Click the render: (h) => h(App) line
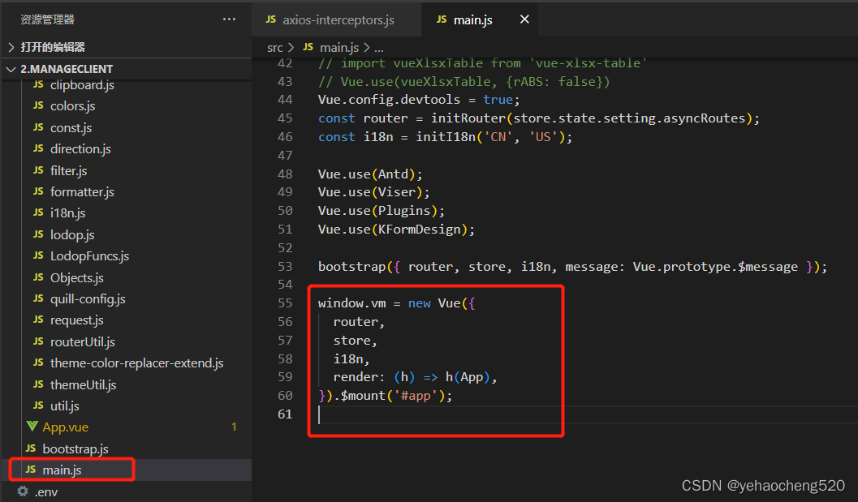 (415, 377)
